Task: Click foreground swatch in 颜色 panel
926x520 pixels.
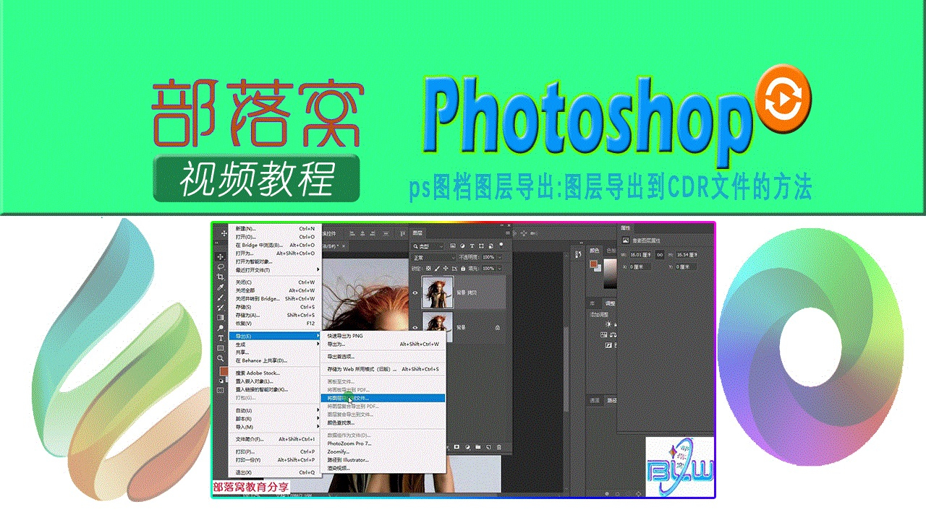Action: point(593,264)
